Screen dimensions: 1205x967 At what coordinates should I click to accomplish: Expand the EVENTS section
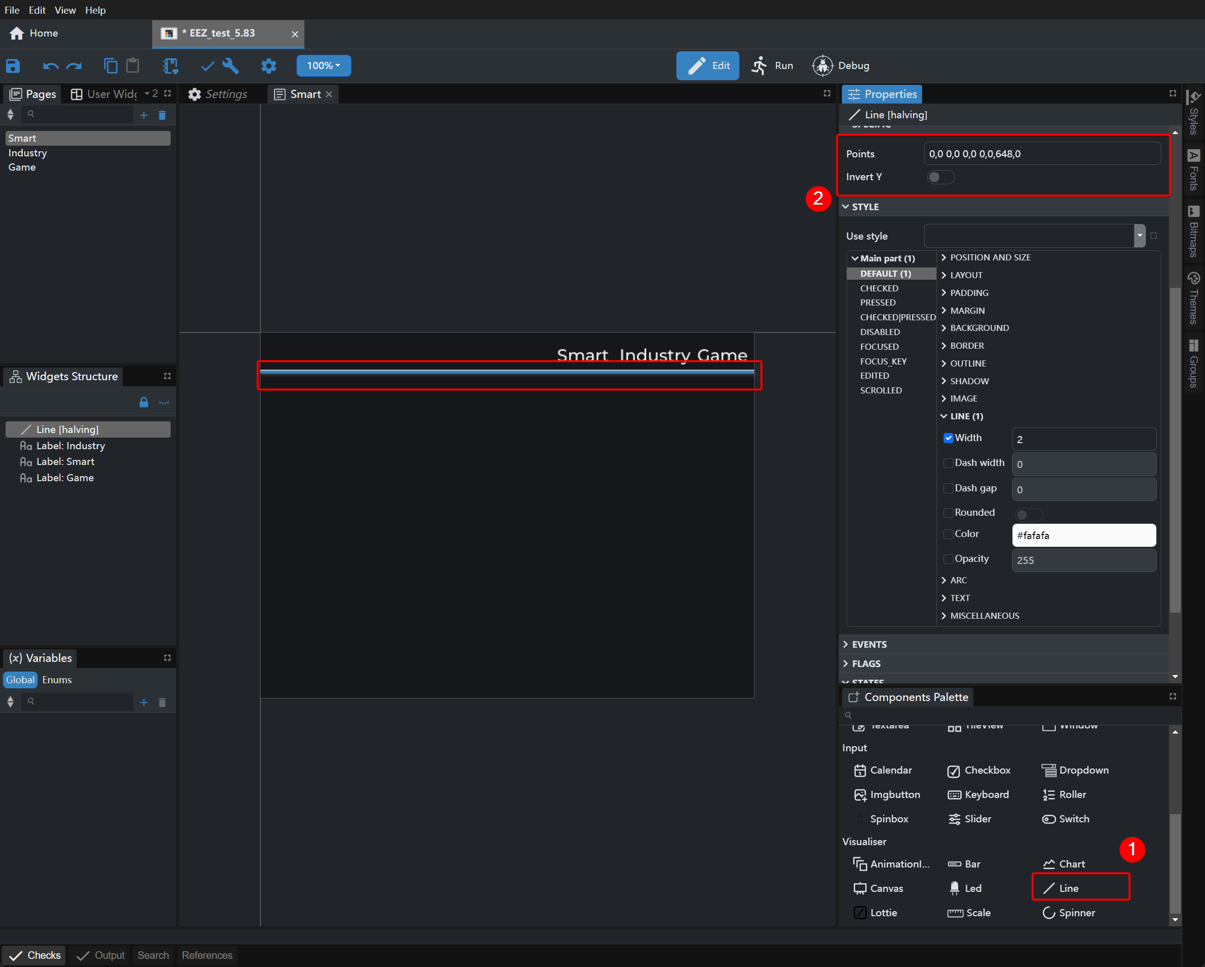[x=868, y=644]
